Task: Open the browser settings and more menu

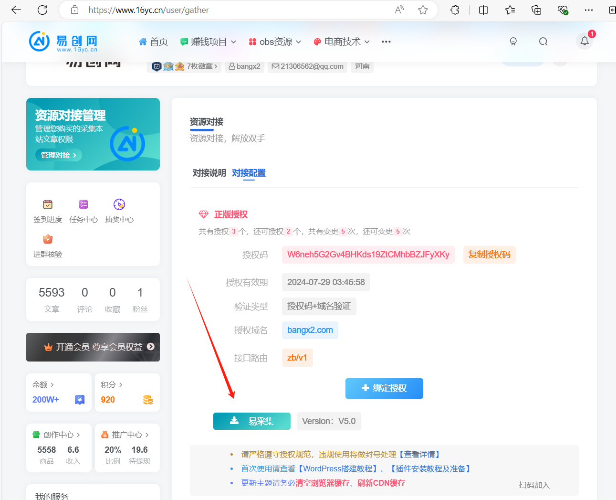Action: point(589,10)
